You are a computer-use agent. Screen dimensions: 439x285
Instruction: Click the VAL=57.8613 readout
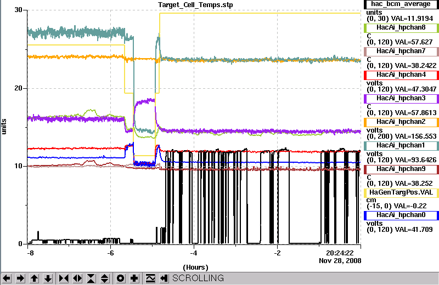pyautogui.click(x=415, y=113)
